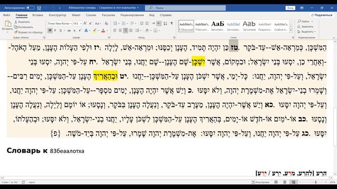The image size is (337, 189).
Task: Open the Файл menu
Action: 7,15
